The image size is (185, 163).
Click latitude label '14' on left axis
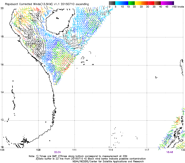click(x=2, y=92)
